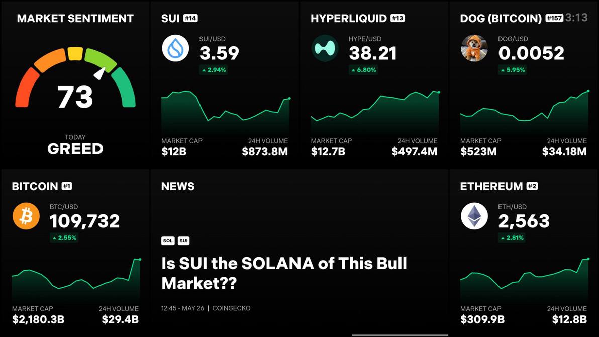Screen dimensions: 599x337
Task: Open the Ethereum price sparkline chart
Action: coord(525,280)
